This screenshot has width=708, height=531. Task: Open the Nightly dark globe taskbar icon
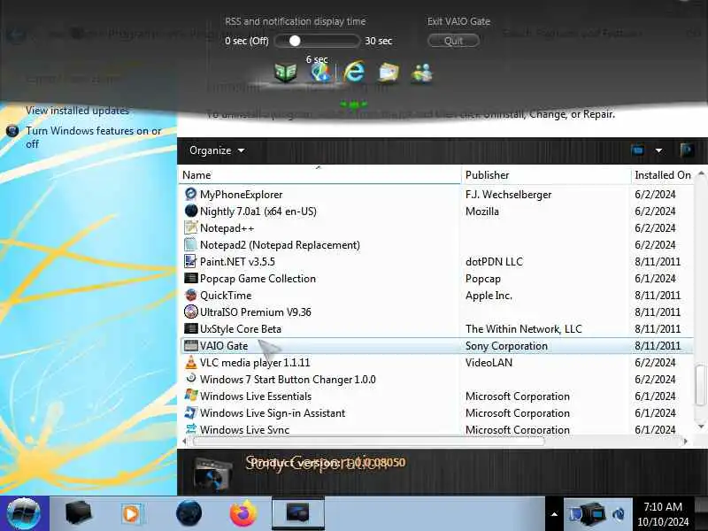click(189, 513)
